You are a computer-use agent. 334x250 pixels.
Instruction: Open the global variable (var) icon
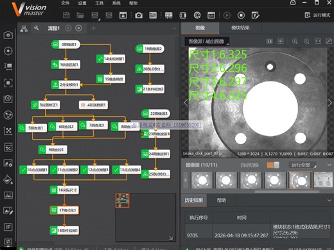coord(168,15)
